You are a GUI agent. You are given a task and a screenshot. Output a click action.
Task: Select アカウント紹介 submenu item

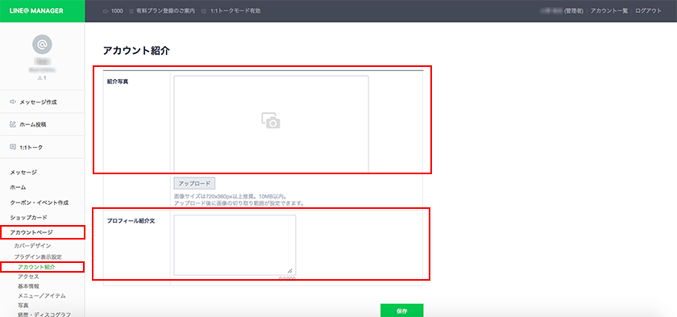pyautogui.click(x=36, y=267)
